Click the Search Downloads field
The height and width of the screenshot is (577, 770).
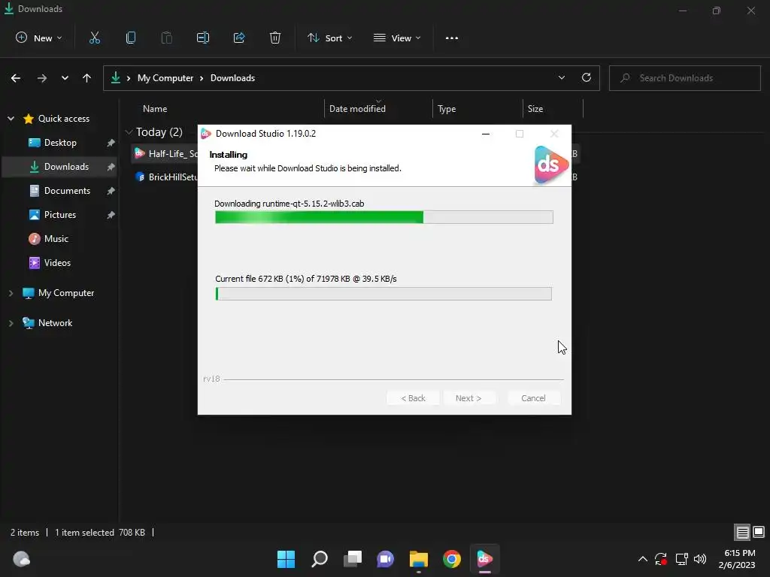[684, 78]
